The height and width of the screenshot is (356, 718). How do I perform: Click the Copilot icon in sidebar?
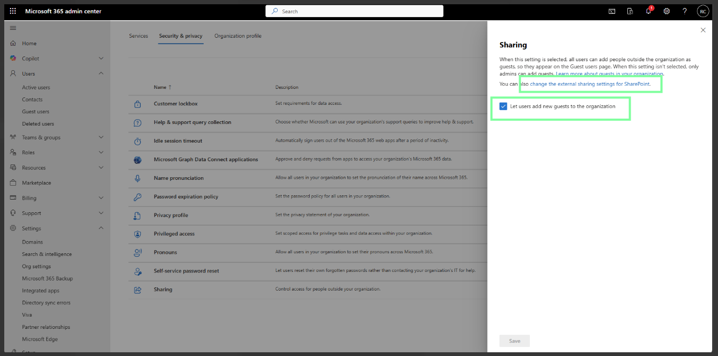point(13,58)
